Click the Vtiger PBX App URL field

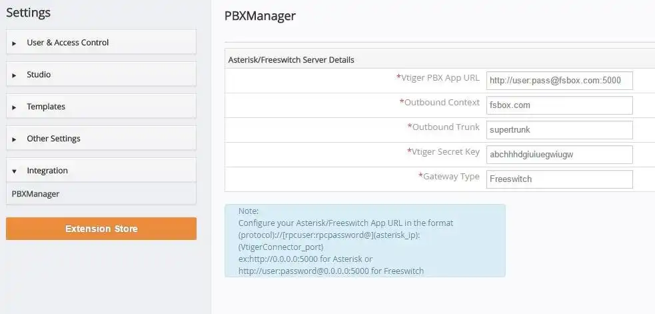pos(558,81)
